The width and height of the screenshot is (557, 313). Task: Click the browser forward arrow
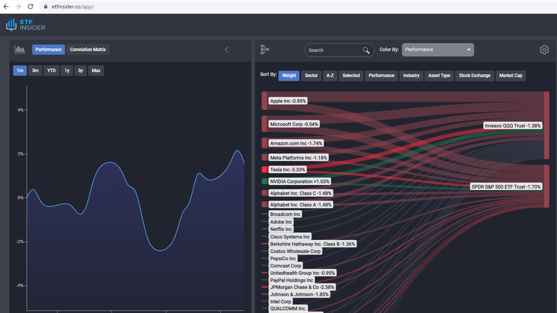[x=18, y=7]
